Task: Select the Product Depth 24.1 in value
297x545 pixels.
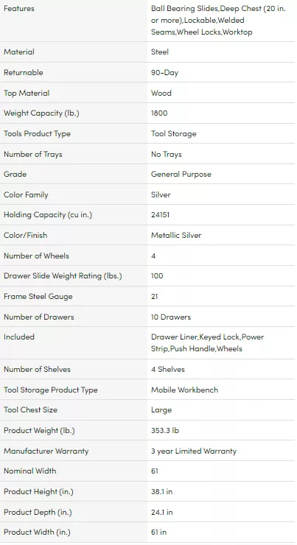Action: [x=161, y=513]
